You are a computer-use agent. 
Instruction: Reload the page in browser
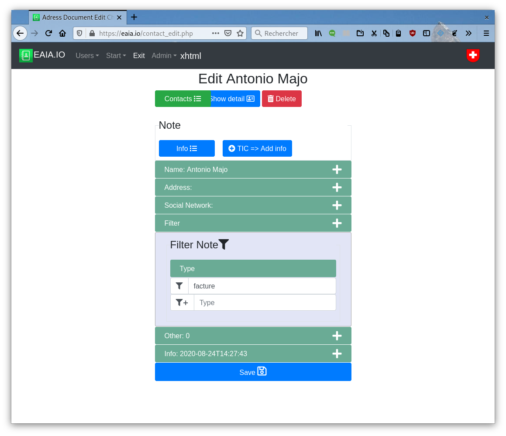48,33
